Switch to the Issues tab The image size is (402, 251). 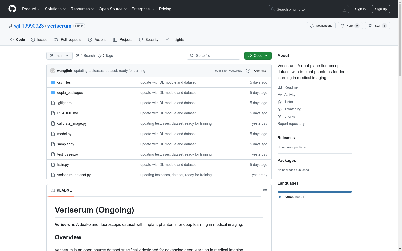[x=39, y=40]
